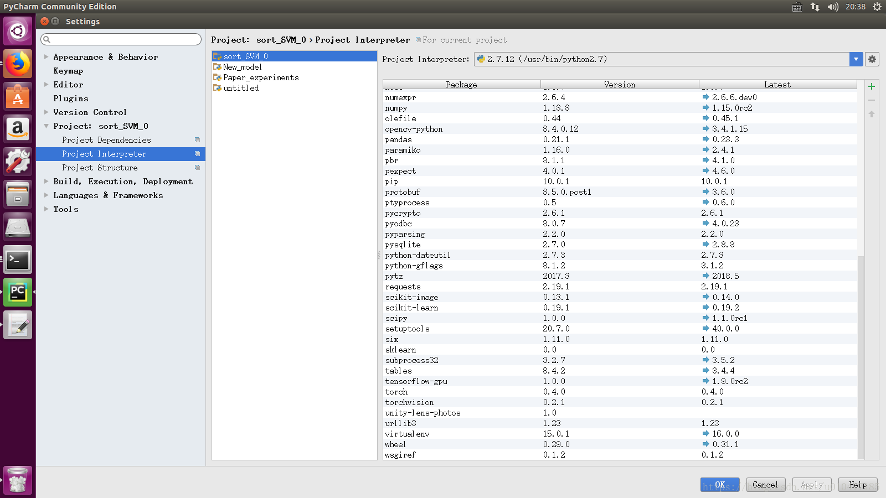Select untitled project in list
Screen dimensions: 886x498
tap(295, 88)
